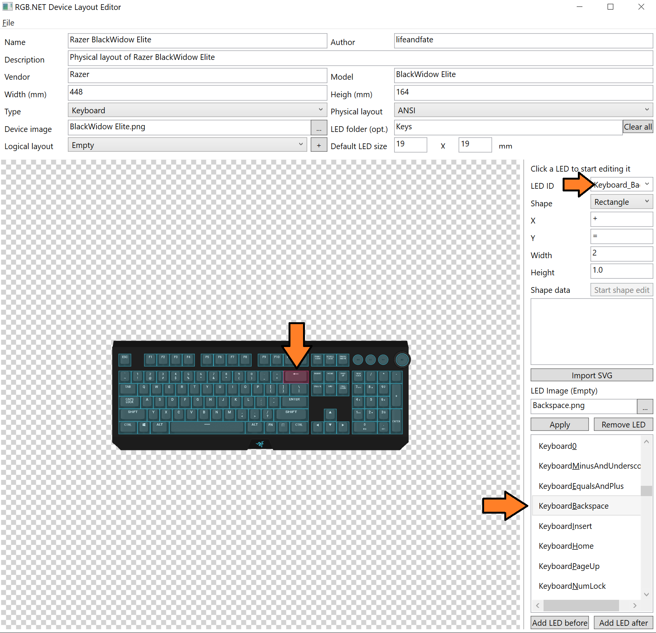Click the left SHIFT key on keyboard
The width and height of the screenshot is (656, 633).
pos(133,414)
